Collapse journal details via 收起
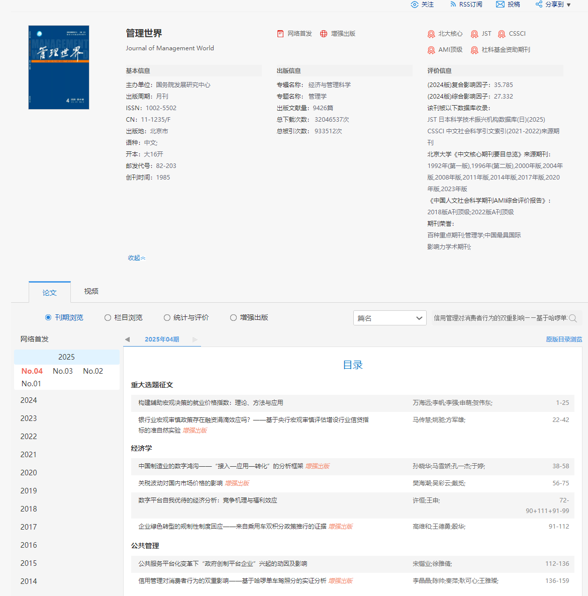588x596 pixels. pyautogui.click(x=136, y=258)
